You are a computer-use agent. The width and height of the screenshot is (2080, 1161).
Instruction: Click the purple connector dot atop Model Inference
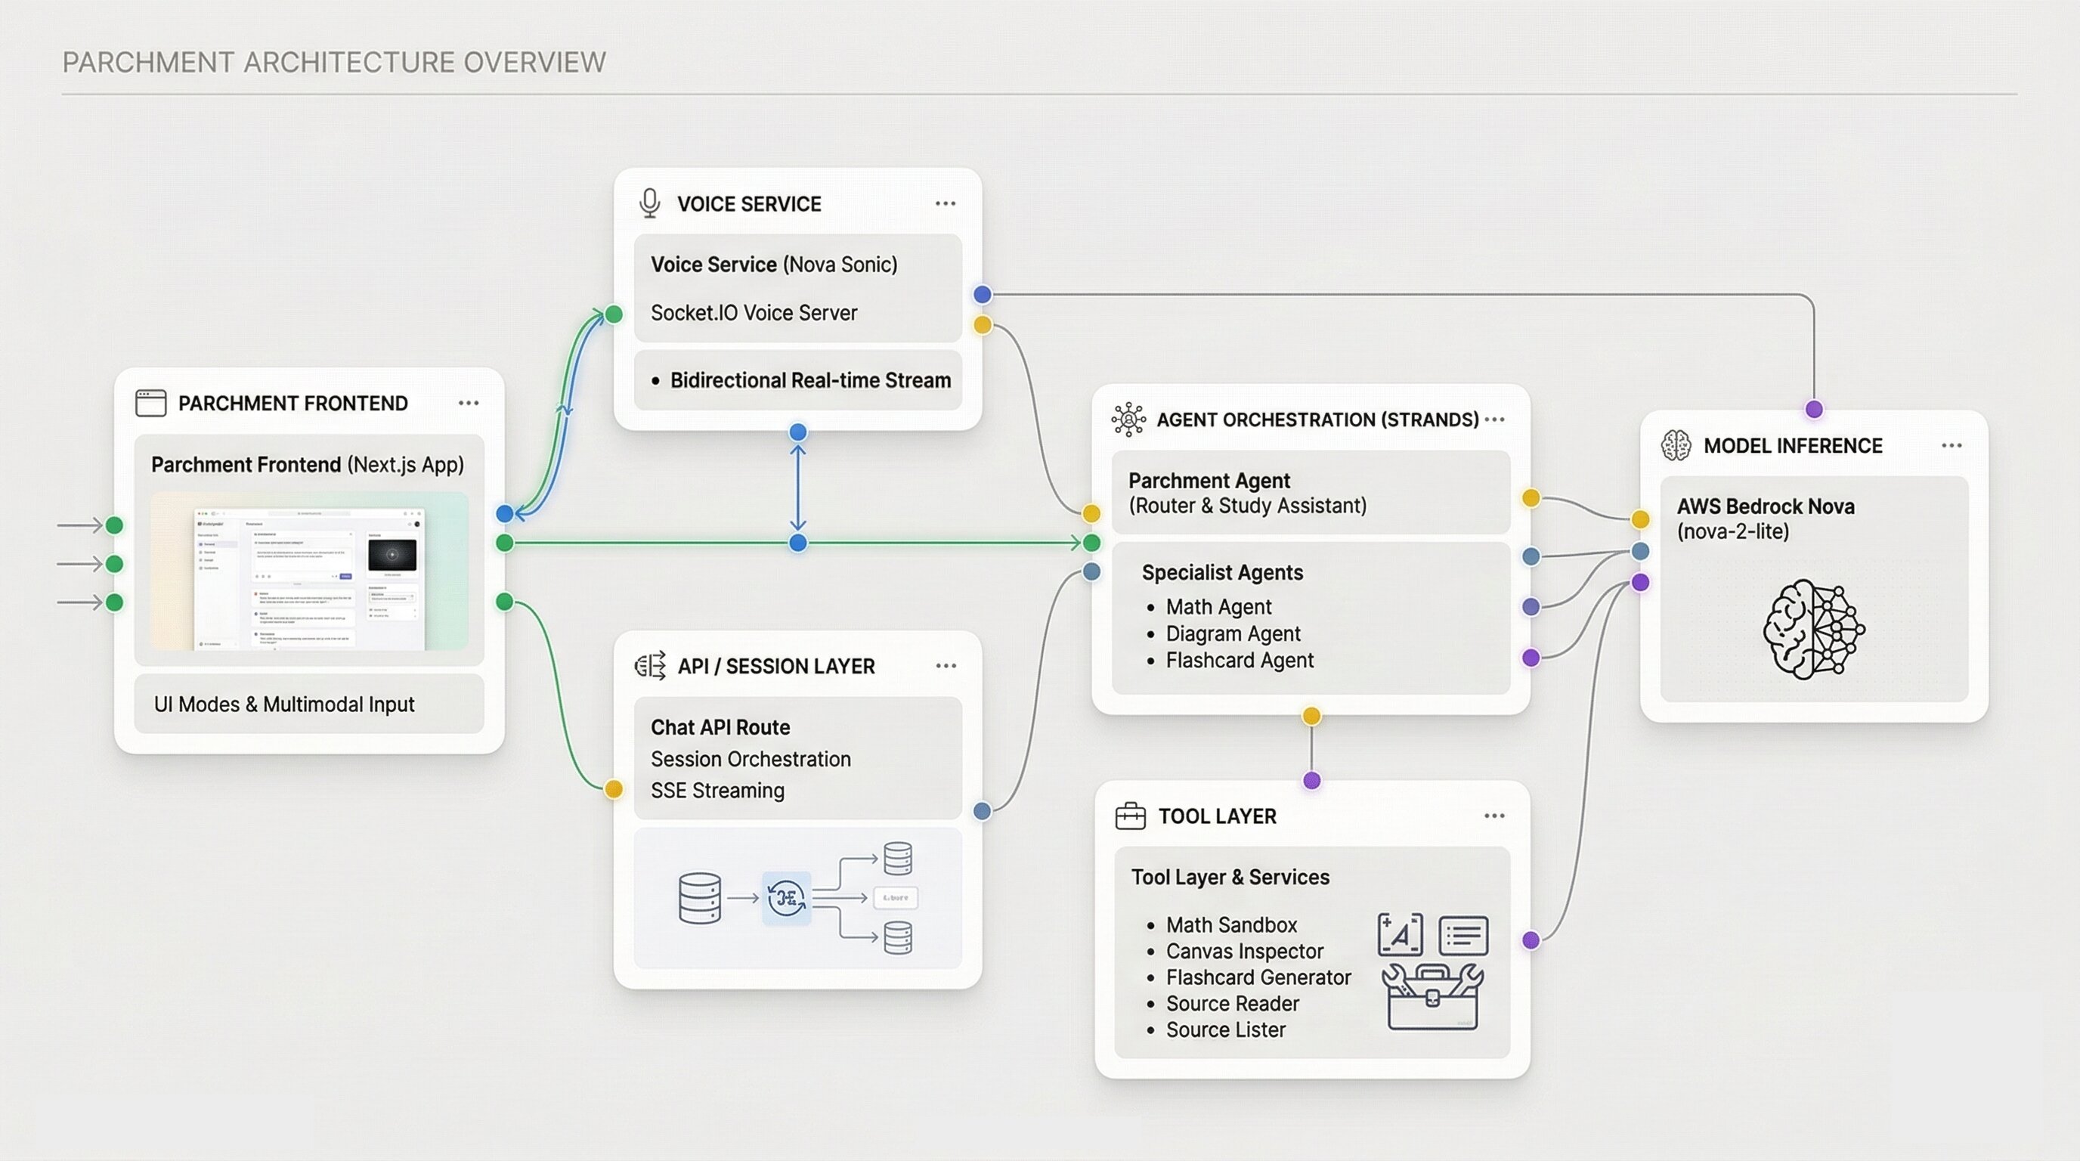[1815, 410]
